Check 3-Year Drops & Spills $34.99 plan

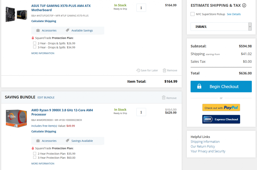(35, 47)
